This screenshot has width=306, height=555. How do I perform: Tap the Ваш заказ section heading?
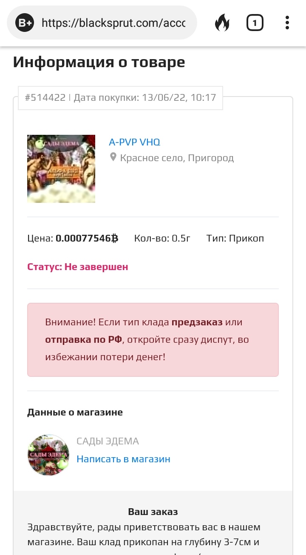pos(153,512)
